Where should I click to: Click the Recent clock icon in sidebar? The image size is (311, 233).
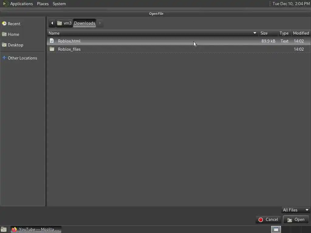pyautogui.click(x=4, y=24)
